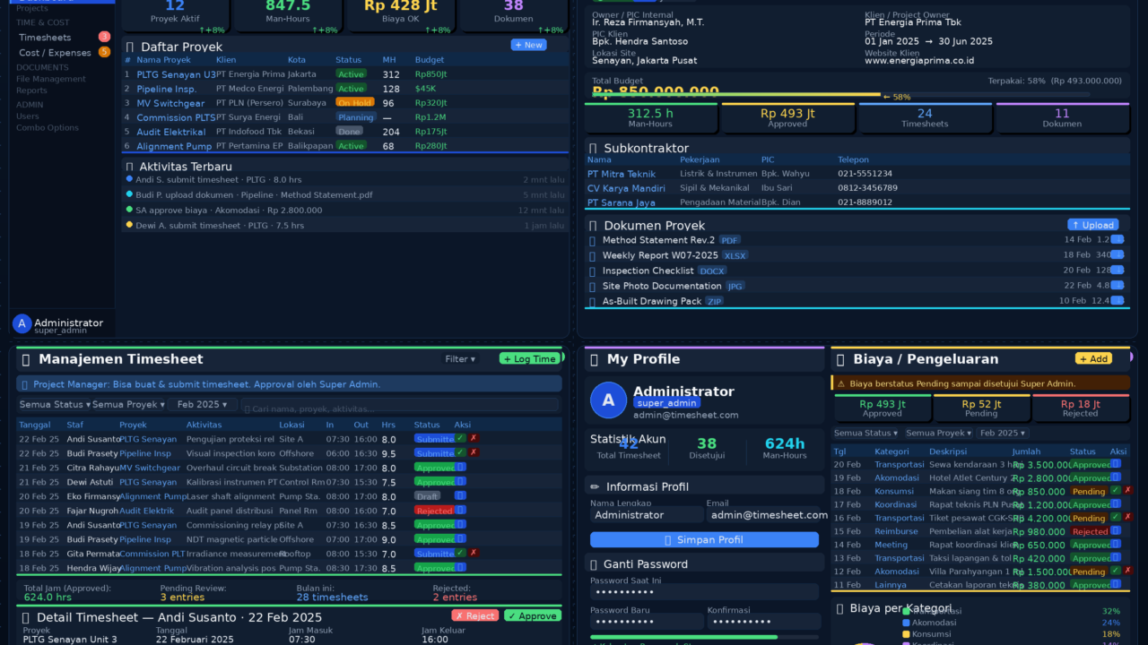
Task: Expand the timesheet Semua Status filter
Action: coord(54,405)
